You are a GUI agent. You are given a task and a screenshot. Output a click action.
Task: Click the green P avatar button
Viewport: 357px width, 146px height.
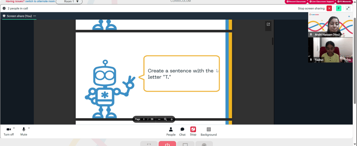tap(338, 9)
